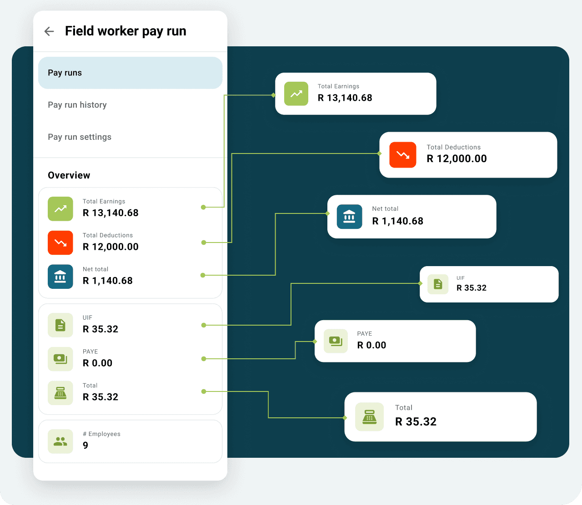Select the teal bank icon next to Net total
Viewport: 582px width, 505px height.
(x=60, y=277)
